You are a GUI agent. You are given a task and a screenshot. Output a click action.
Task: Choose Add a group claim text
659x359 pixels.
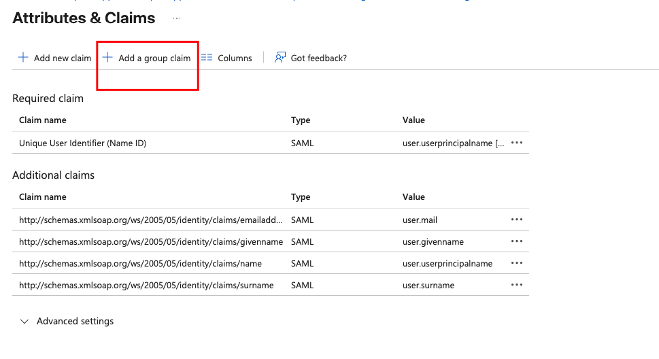pyautogui.click(x=154, y=58)
